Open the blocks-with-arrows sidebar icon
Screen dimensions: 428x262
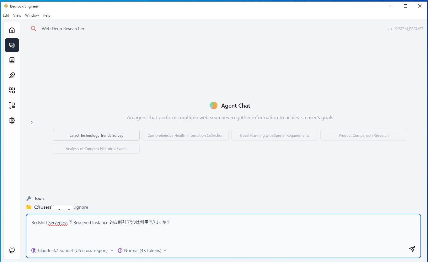pos(12,90)
